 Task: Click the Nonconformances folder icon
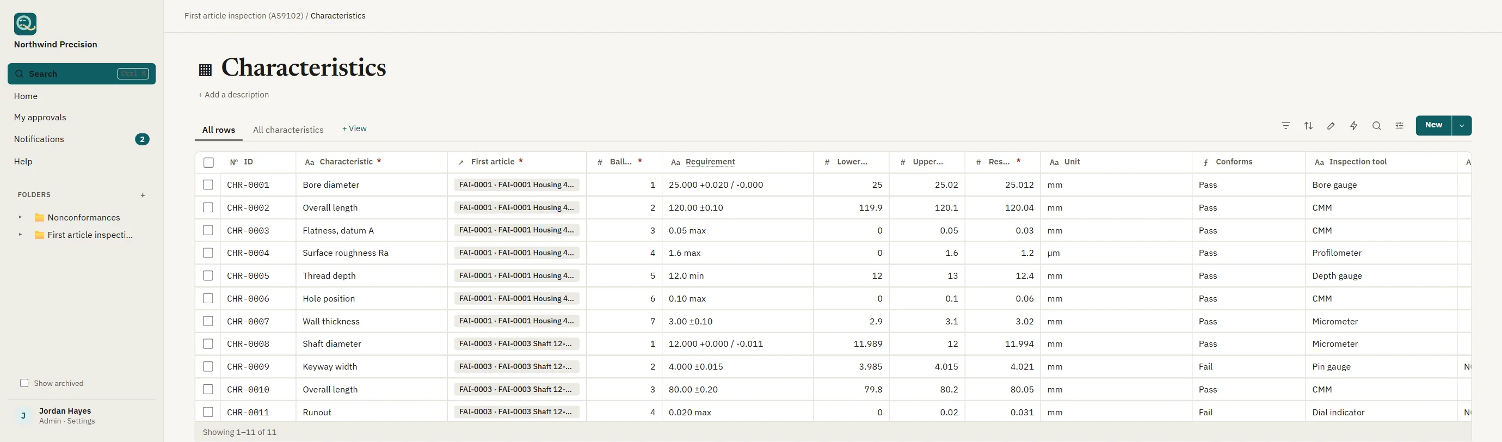click(40, 218)
